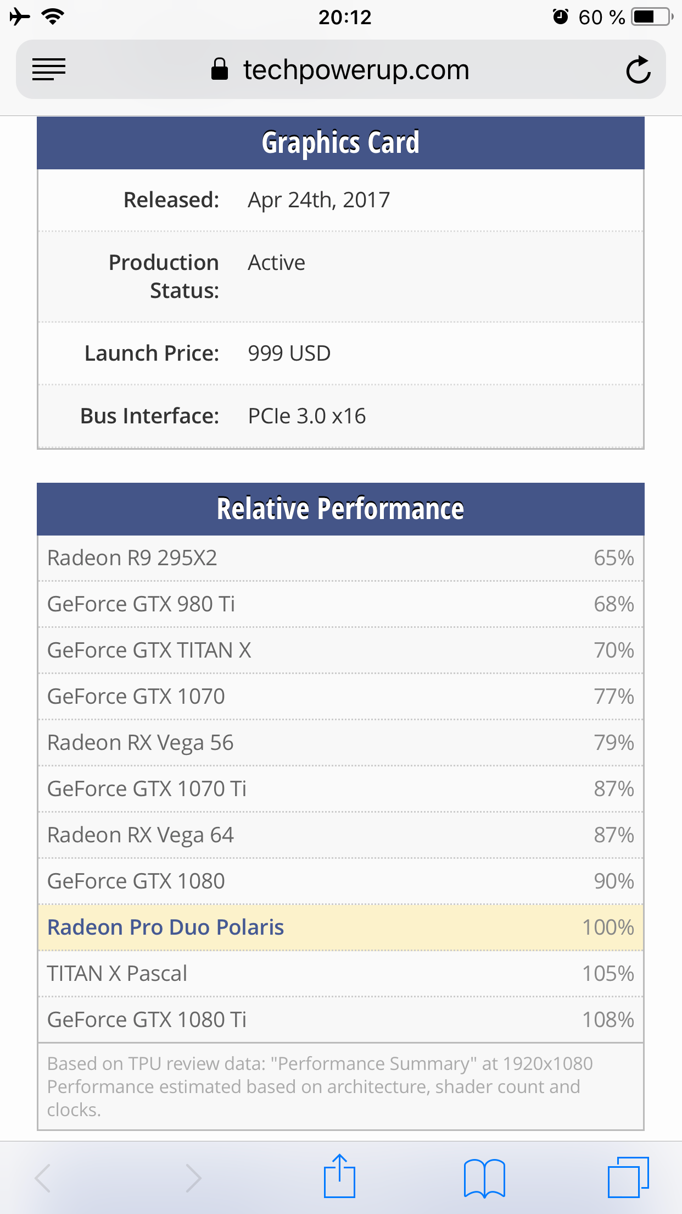Tap the Share icon in toolbar
Screen dimensions: 682x1214
point(339,1177)
